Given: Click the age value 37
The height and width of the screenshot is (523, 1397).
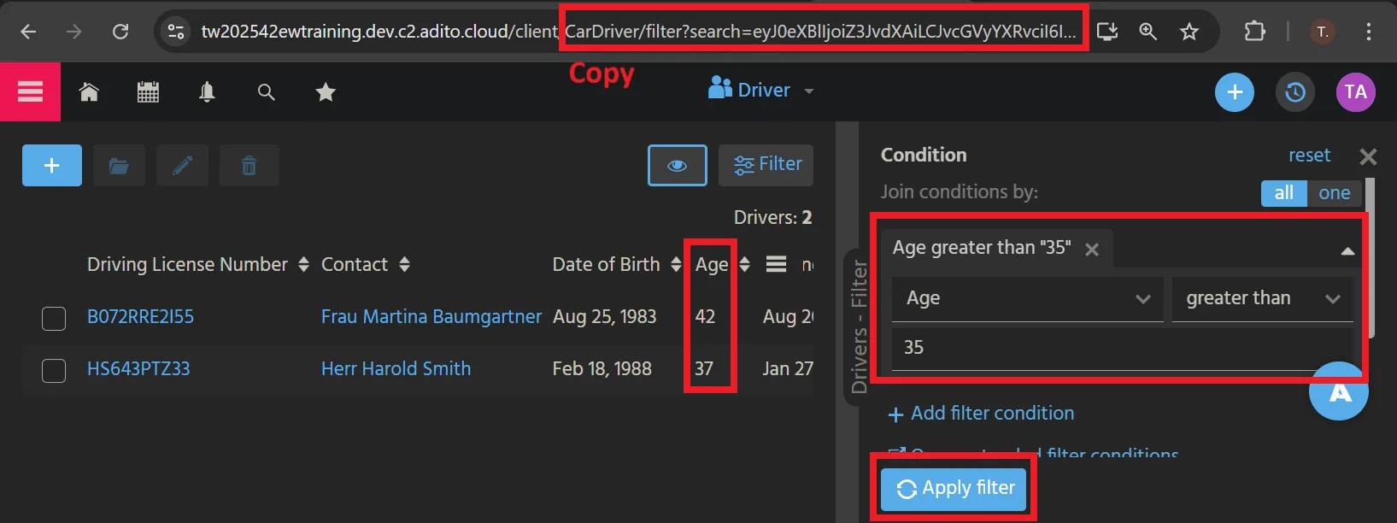Looking at the screenshot, I should 704,369.
